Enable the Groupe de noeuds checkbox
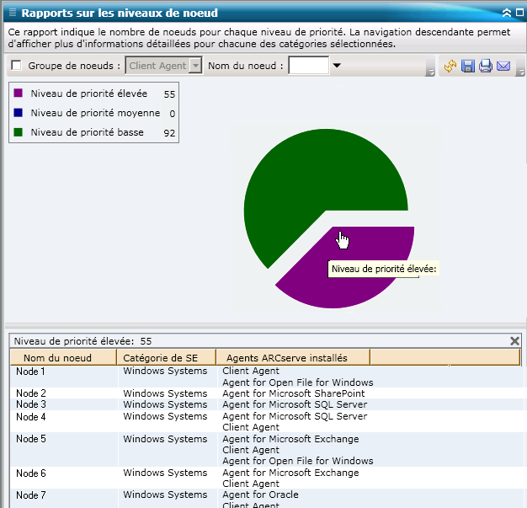The image size is (527, 508). tap(16, 66)
